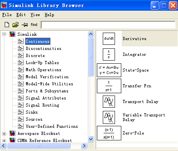Expand the Aerospace Blockset node

point(4,134)
